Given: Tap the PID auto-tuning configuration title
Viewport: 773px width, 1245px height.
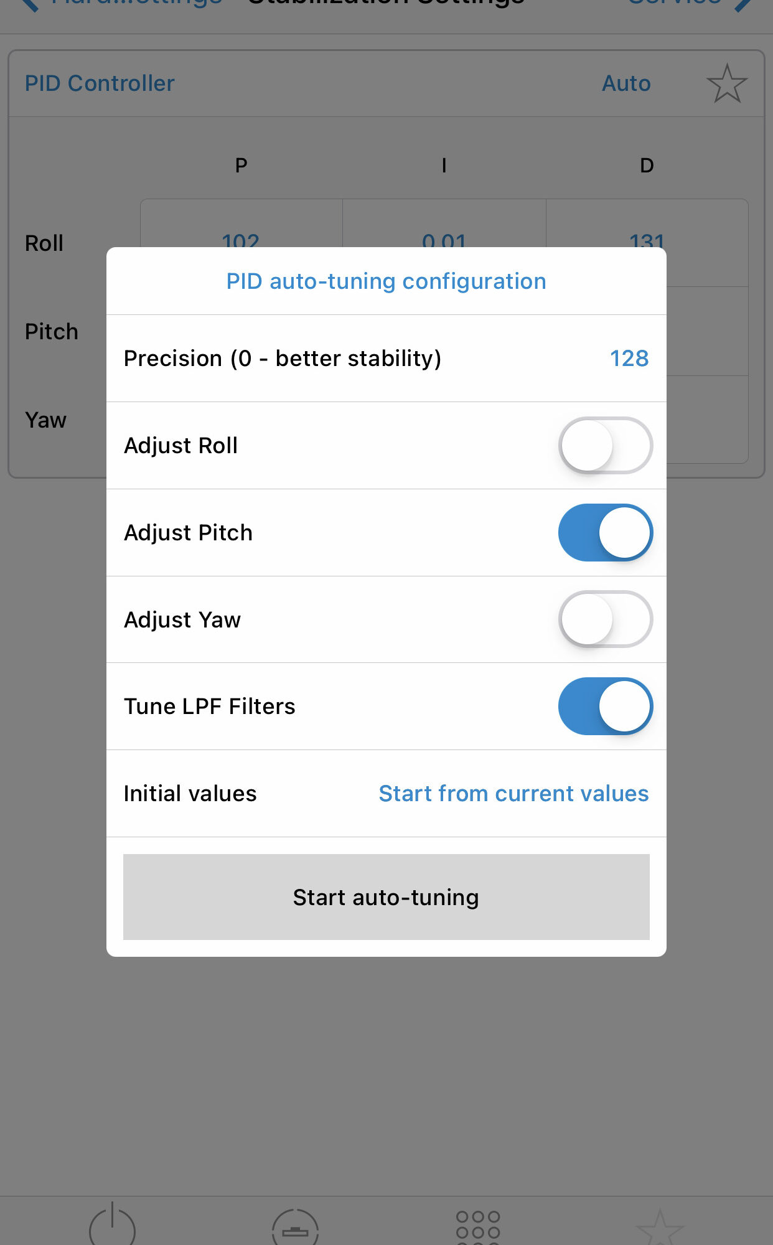Looking at the screenshot, I should coord(386,281).
